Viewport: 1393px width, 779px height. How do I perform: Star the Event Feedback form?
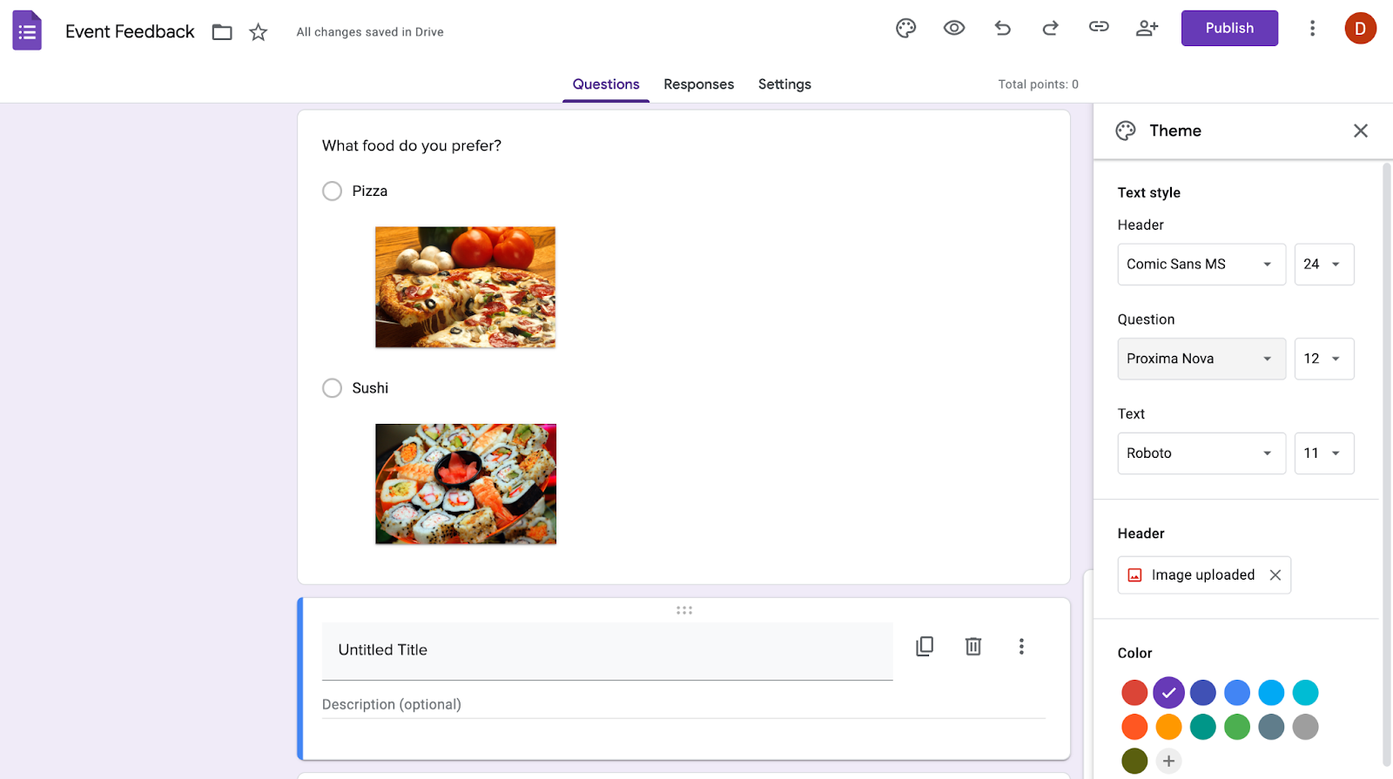[x=259, y=33]
